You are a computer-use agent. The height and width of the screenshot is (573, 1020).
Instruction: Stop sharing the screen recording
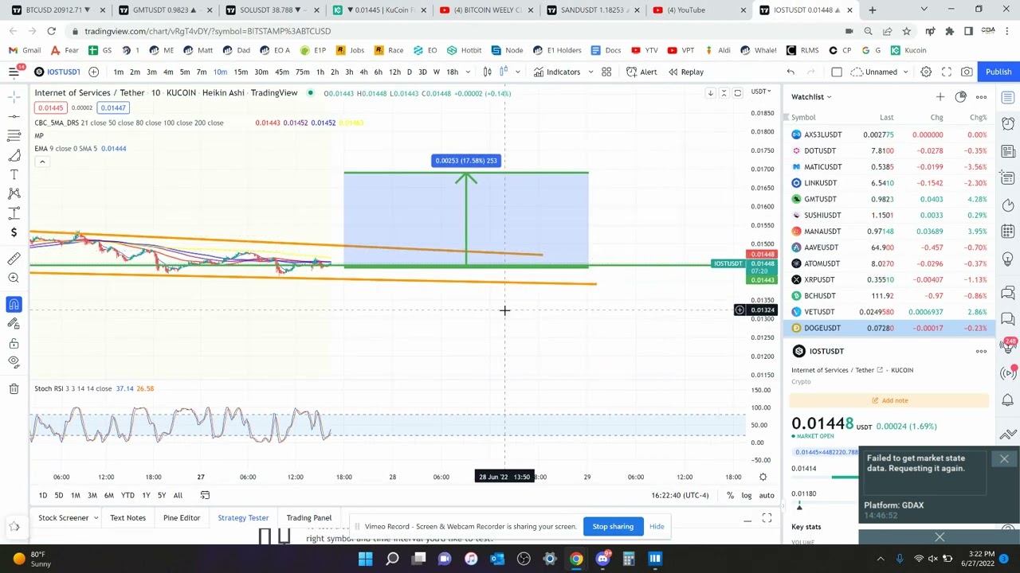pyautogui.click(x=613, y=526)
